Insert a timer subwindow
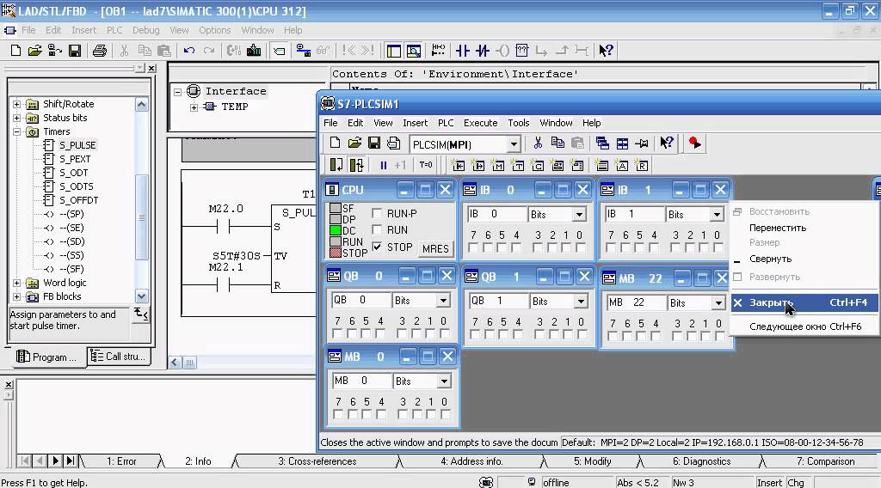 click(x=517, y=166)
